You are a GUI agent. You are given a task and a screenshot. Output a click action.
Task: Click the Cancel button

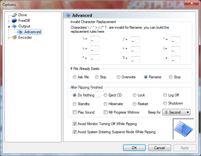(159, 148)
